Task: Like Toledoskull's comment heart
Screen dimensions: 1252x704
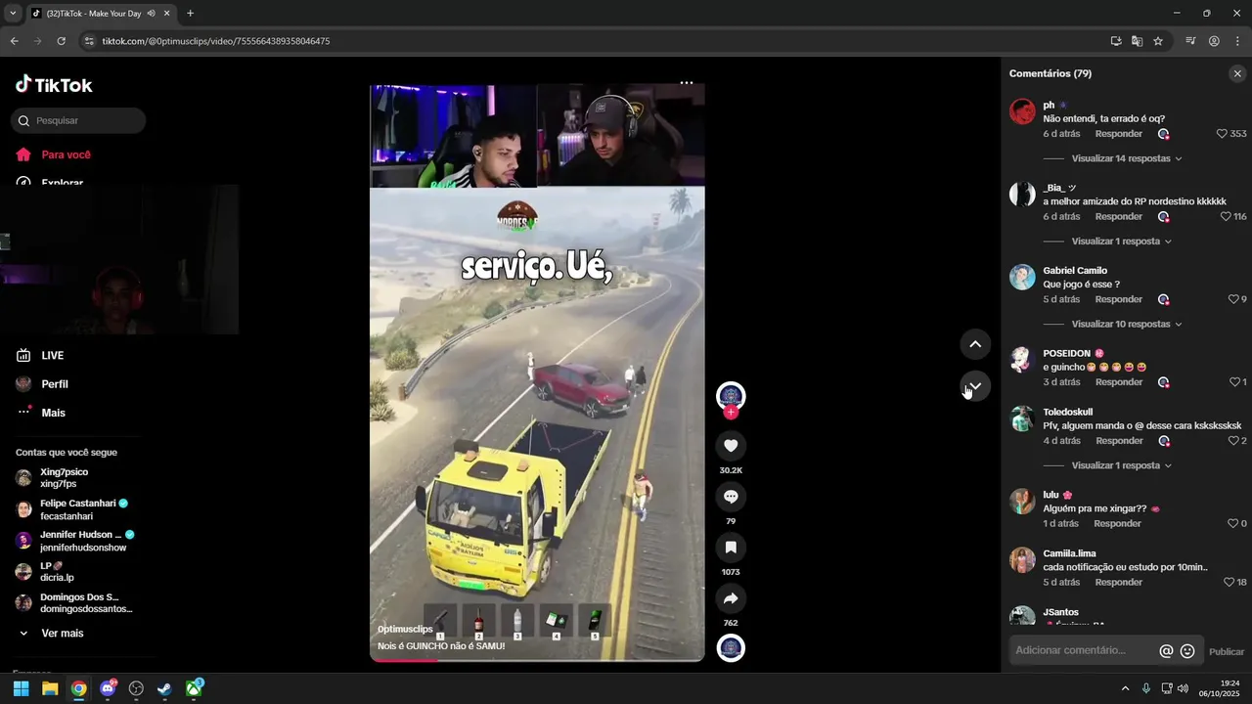Action: (x=1232, y=441)
